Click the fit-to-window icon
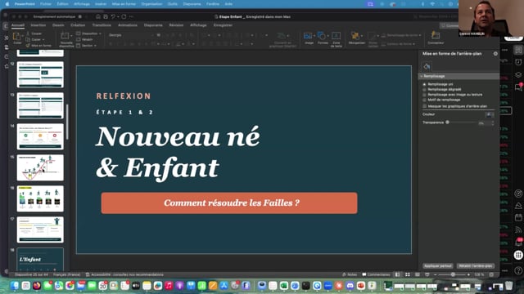524x294 pixels. pos(491,274)
